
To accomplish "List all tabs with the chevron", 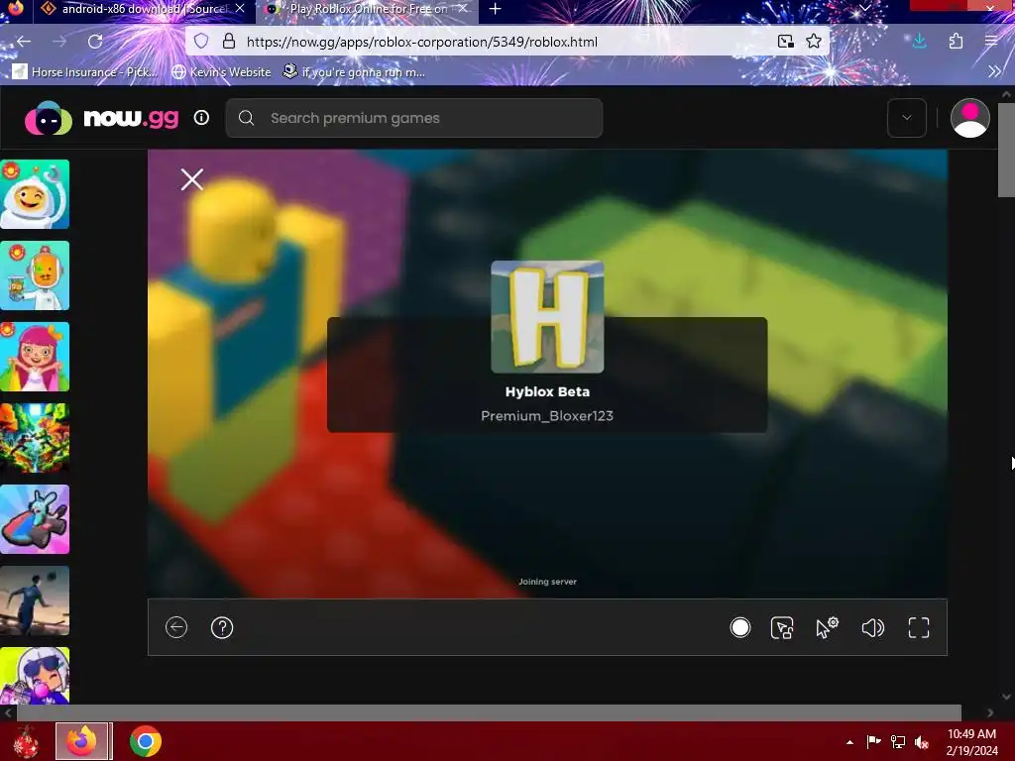I will pyautogui.click(x=864, y=8).
